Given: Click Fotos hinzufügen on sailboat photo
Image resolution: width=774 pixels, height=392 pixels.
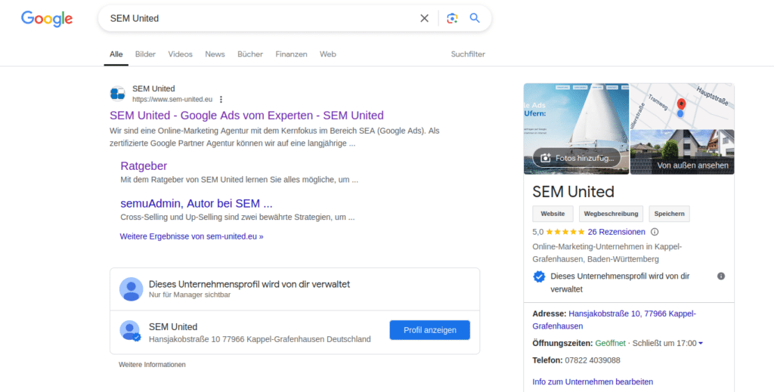Looking at the screenshot, I should (577, 158).
